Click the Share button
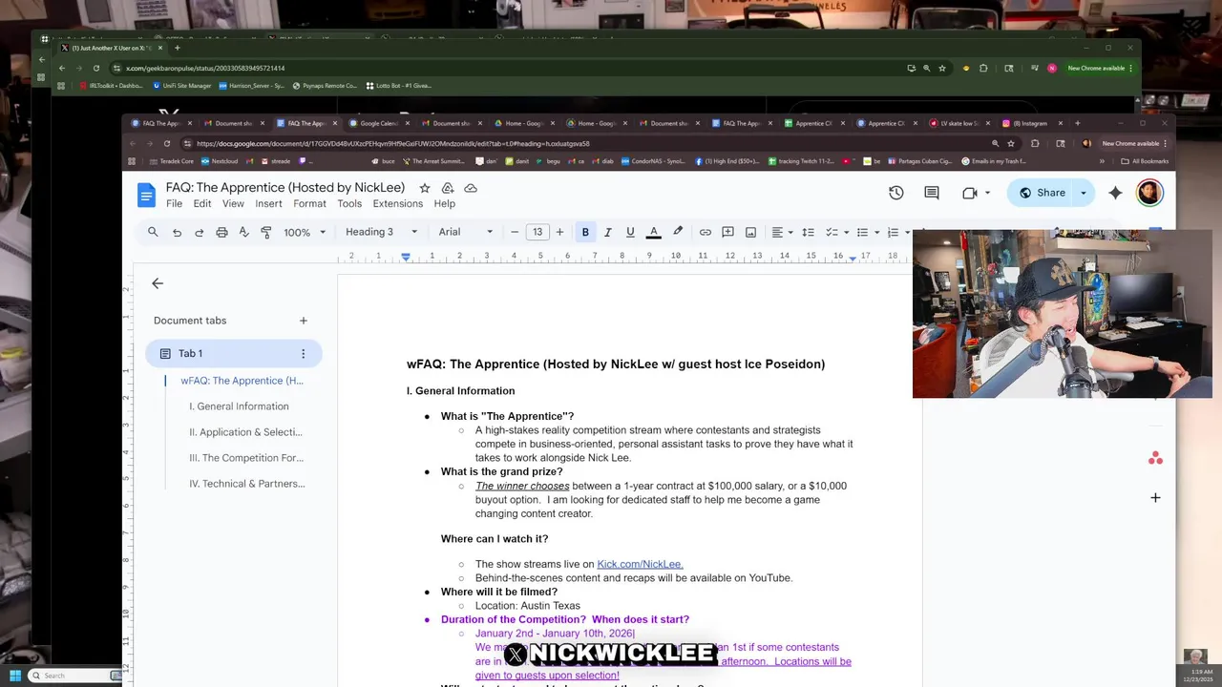 pos(1042,193)
